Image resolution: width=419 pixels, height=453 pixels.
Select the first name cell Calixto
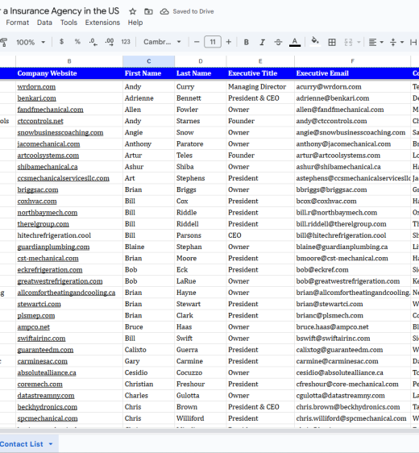(149, 350)
